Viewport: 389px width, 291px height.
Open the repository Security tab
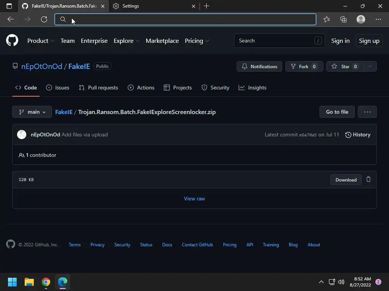click(x=215, y=88)
